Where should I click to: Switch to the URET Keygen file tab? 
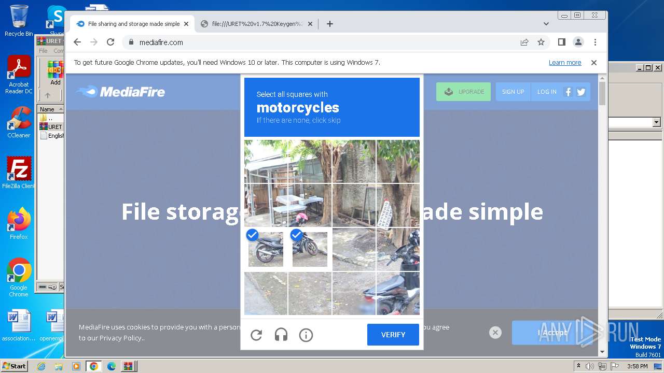[x=257, y=24]
